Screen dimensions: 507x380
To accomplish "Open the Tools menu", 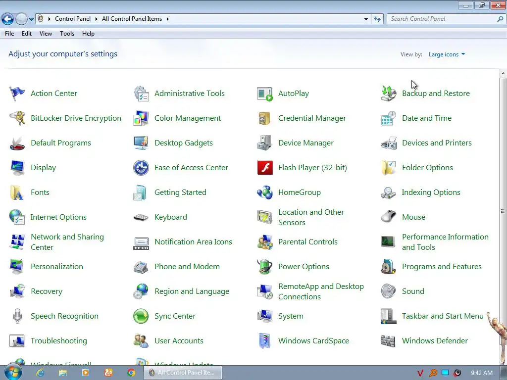I will coord(67,34).
